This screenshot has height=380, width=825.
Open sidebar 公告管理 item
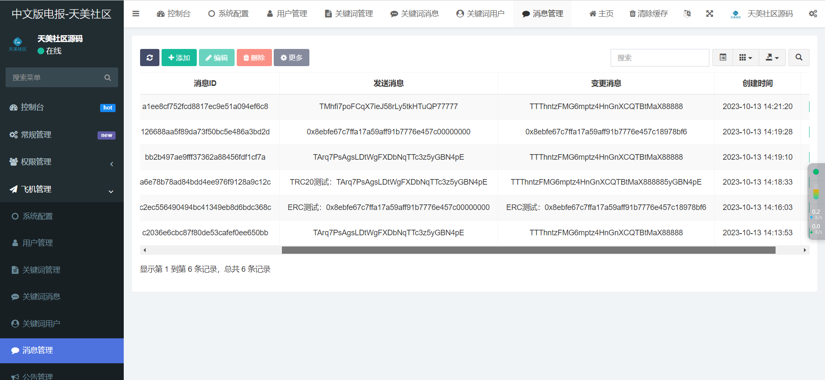(62, 375)
